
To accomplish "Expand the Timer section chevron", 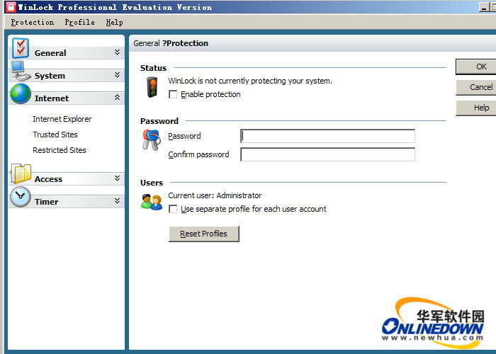I will tap(118, 201).
